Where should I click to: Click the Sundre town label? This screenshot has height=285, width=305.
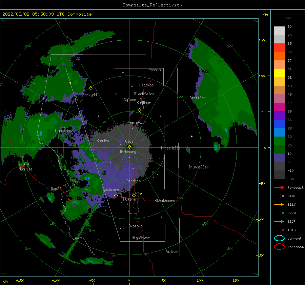pos(103,140)
